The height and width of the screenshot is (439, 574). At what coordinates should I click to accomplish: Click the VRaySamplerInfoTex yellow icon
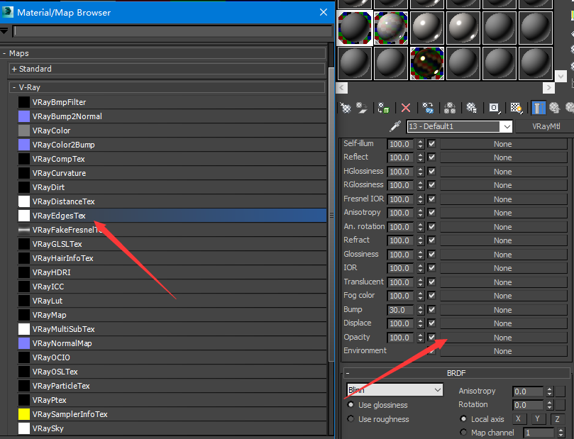click(24, 414)
